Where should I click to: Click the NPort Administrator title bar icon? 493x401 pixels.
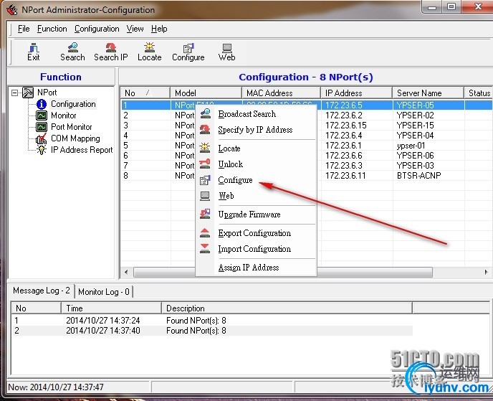[x=12, y=10]
